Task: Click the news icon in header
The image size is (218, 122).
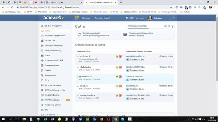Action: point(77,18)
